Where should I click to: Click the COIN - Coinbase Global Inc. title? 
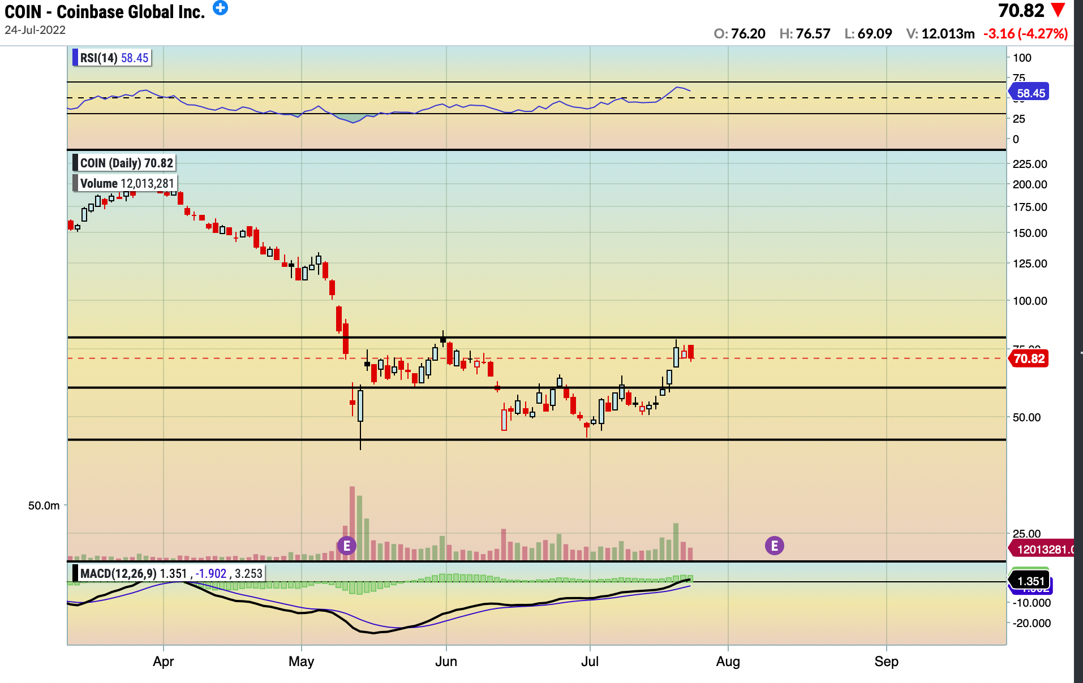[x=105, y=11]
